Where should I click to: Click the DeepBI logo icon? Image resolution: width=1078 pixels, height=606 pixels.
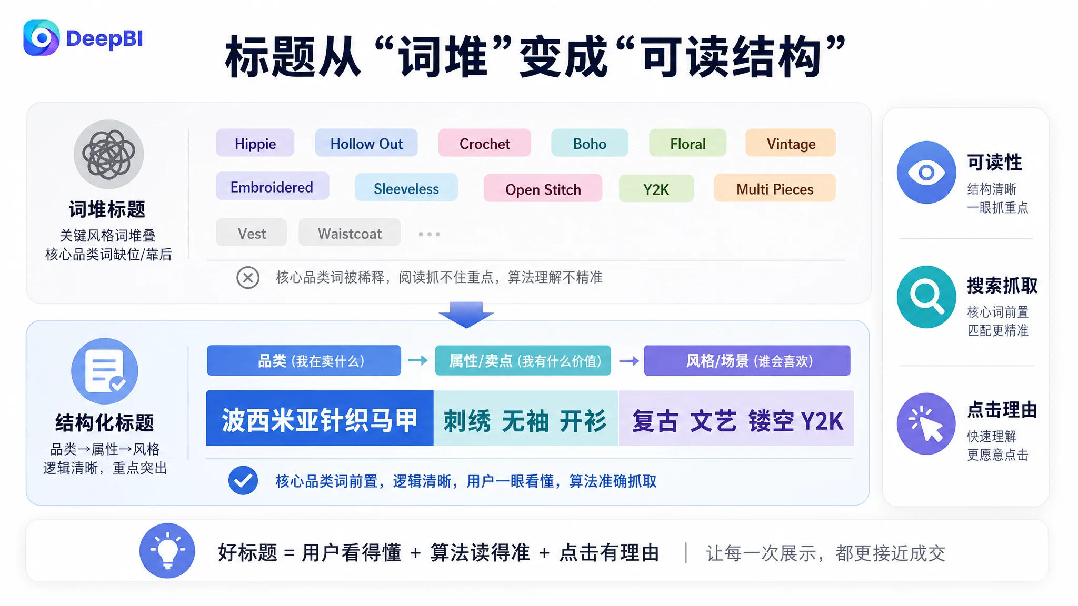click(41, 38)
